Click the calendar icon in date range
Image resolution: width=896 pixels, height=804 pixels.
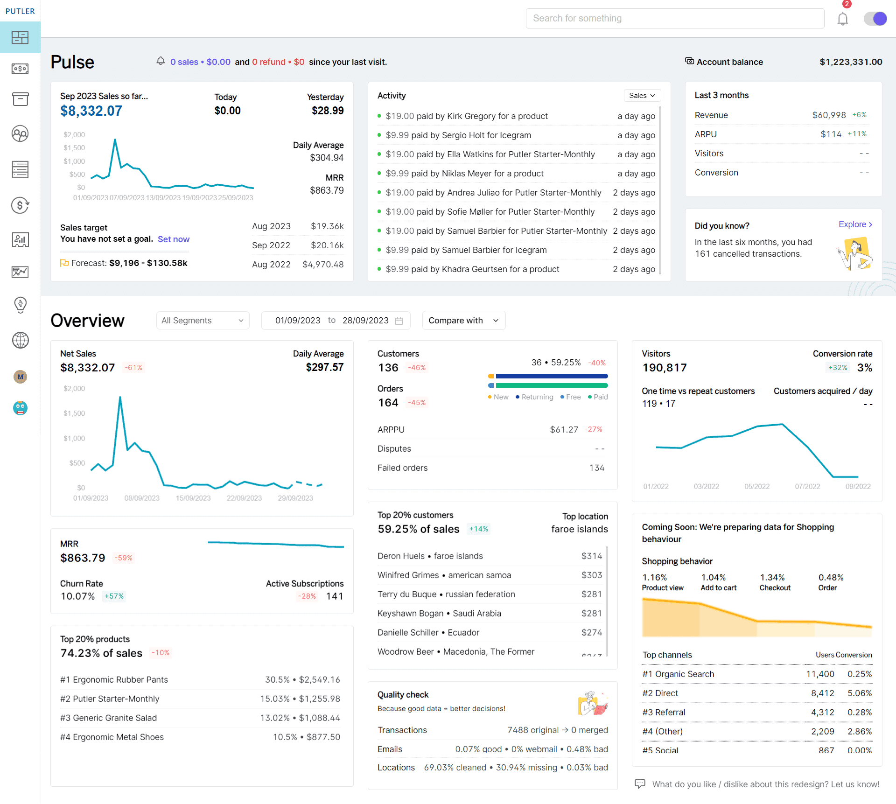click(x=399, y=321)
